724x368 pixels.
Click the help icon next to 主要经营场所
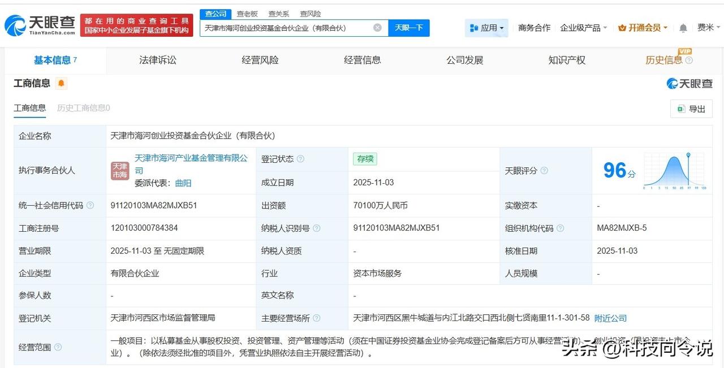point(316,318)
